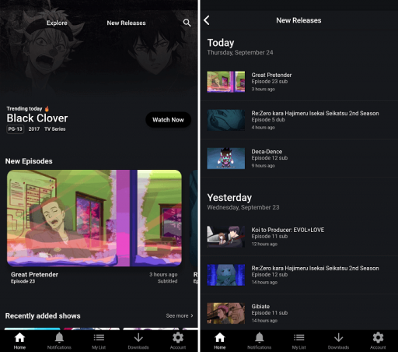Open Home icon in right screen navigation
This screenshot has height=352, width=398.
click(220, 338)
